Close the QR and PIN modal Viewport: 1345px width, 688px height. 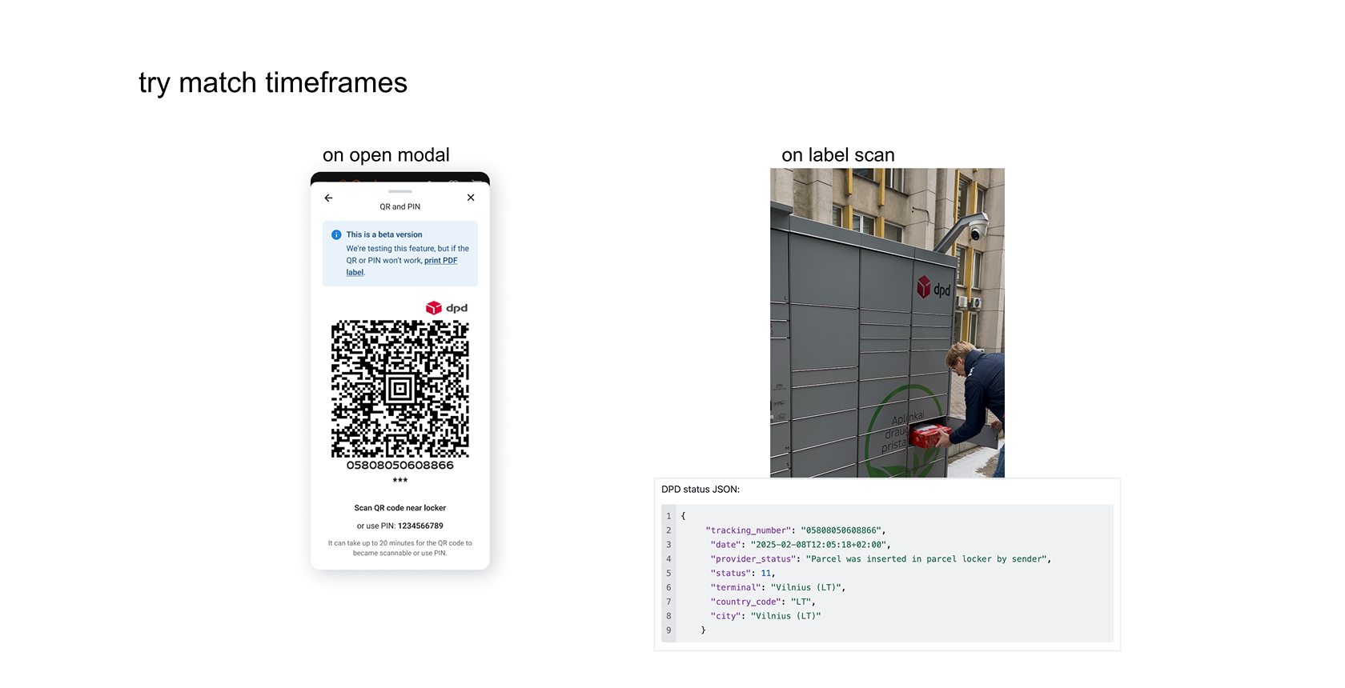pyautogui.click(x=471, y=198)
